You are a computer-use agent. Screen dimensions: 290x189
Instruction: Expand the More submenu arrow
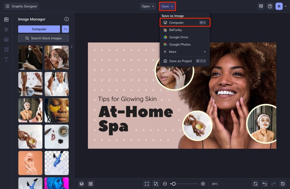pos(205,52)
